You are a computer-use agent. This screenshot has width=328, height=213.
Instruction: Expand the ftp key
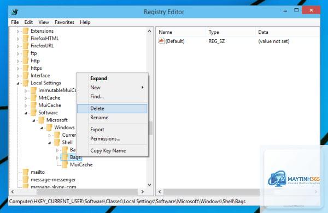point(18,53)
